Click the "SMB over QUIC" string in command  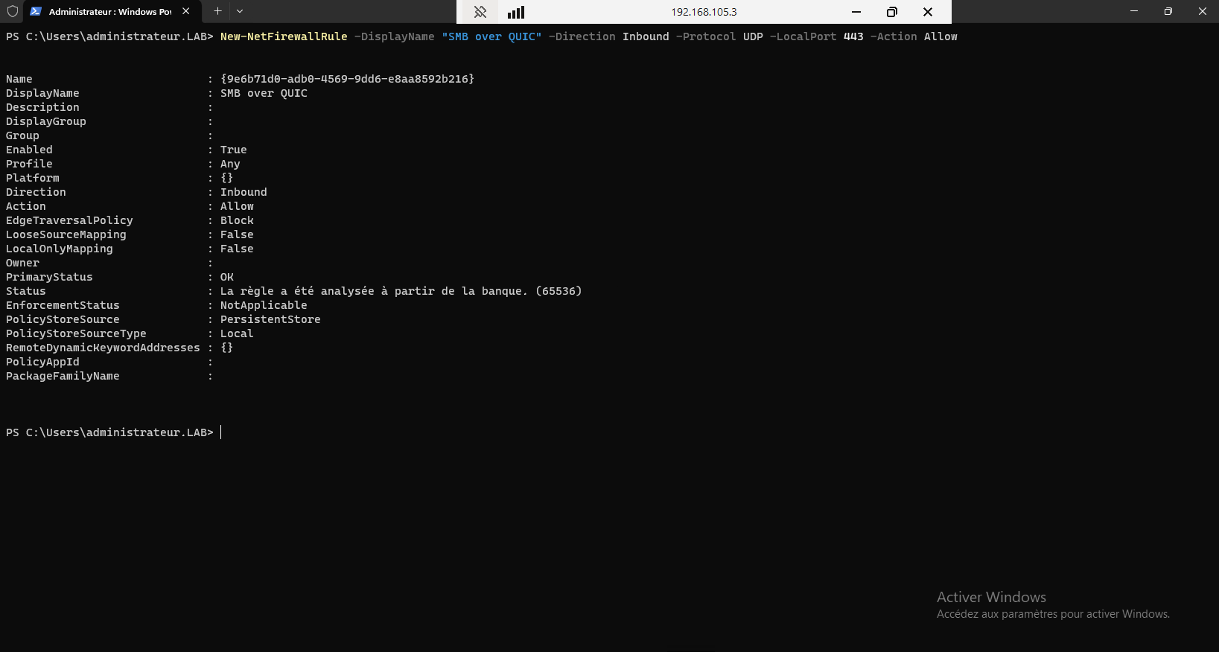point(491,36)
